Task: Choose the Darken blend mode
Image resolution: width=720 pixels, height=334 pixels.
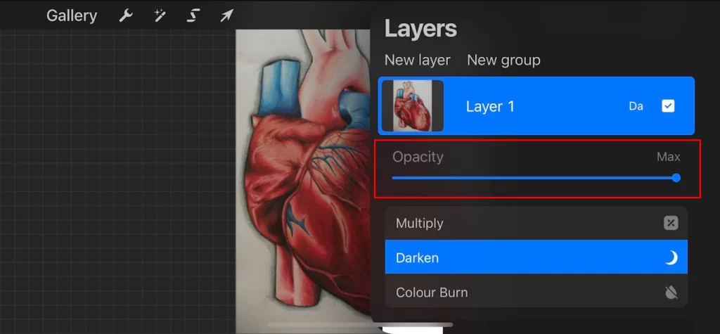Action: 536,257
